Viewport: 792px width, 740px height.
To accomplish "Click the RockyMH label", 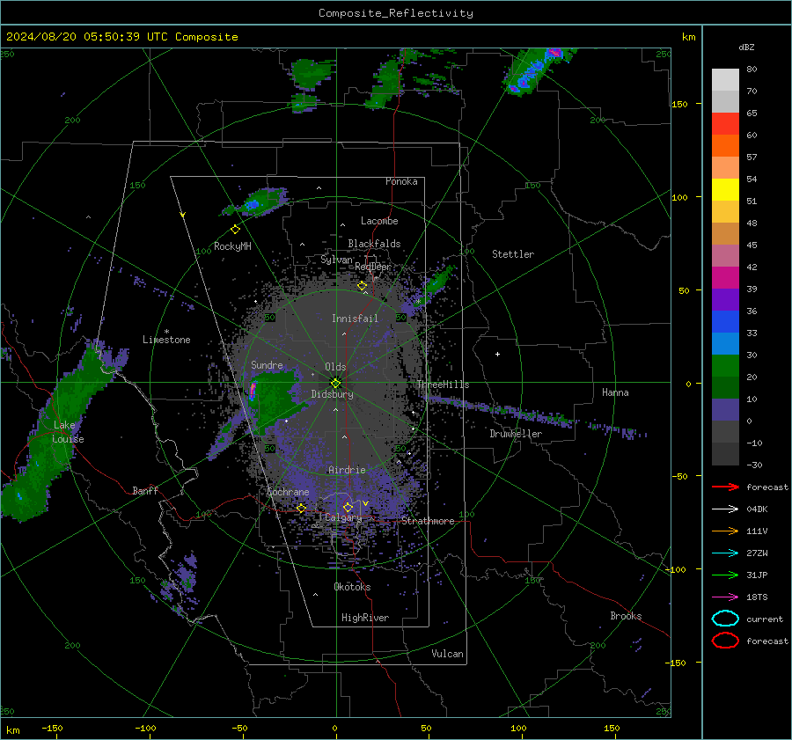I will click(232, 246).
